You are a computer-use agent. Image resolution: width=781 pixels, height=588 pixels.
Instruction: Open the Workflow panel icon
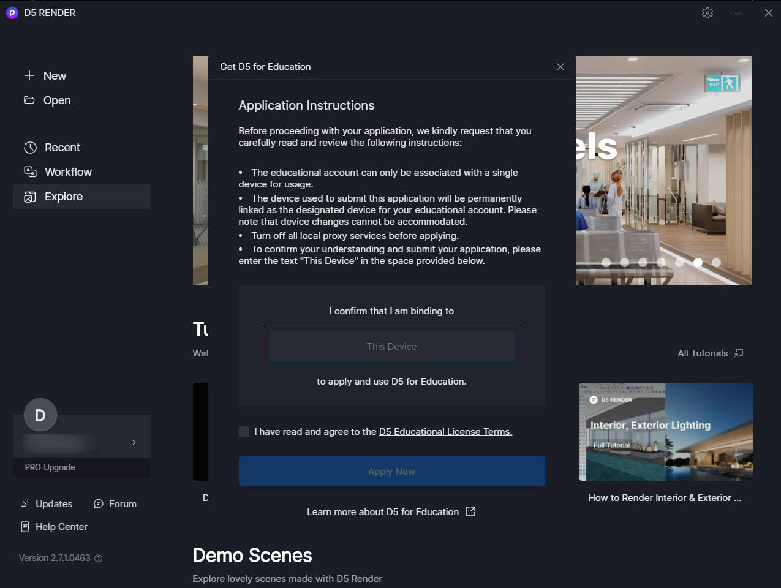[30, 171]
